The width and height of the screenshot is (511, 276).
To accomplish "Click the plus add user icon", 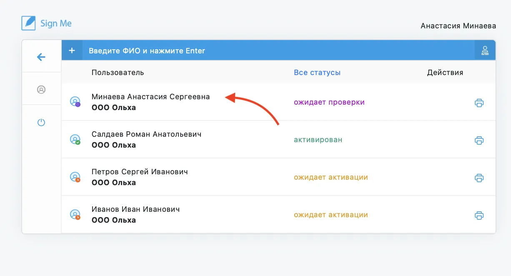I will (x=72, y=50).
